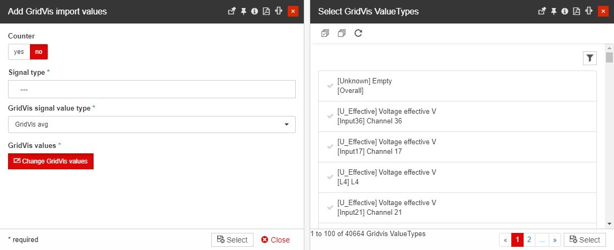
Task: Open Add GridVis import values in new window
Action: [232, 11]
